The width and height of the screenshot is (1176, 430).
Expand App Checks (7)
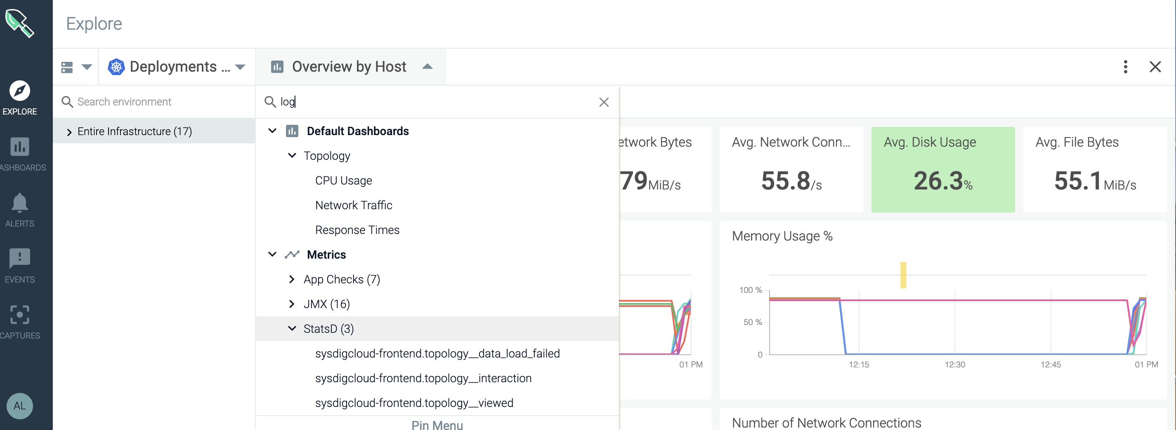point(292,279)
